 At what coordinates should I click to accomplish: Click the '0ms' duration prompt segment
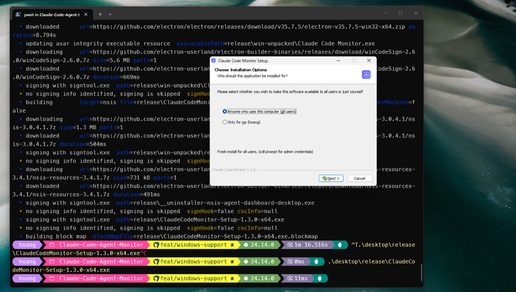[296, 261]
